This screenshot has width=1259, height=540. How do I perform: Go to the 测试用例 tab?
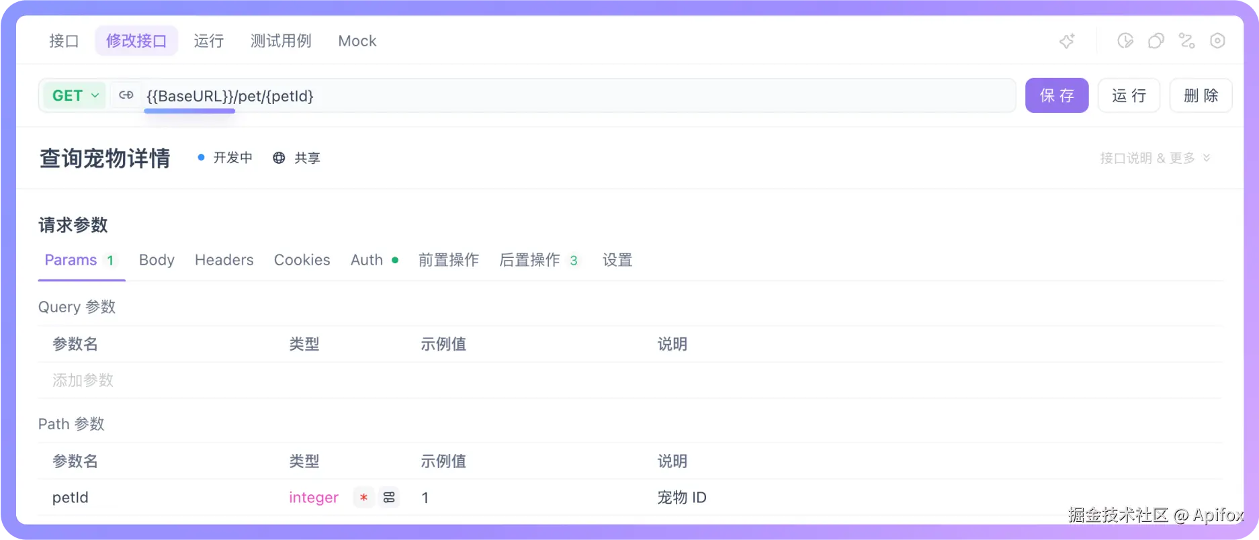(281, 41)
